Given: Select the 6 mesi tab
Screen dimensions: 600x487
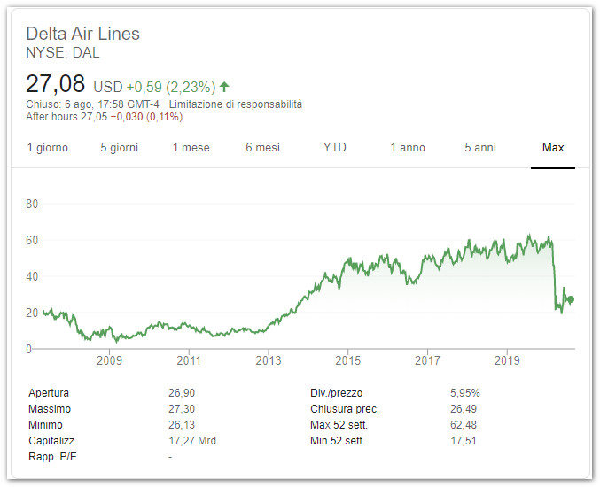Looking at the screenshot, I should pyautogui.click(x=263, y=148).
